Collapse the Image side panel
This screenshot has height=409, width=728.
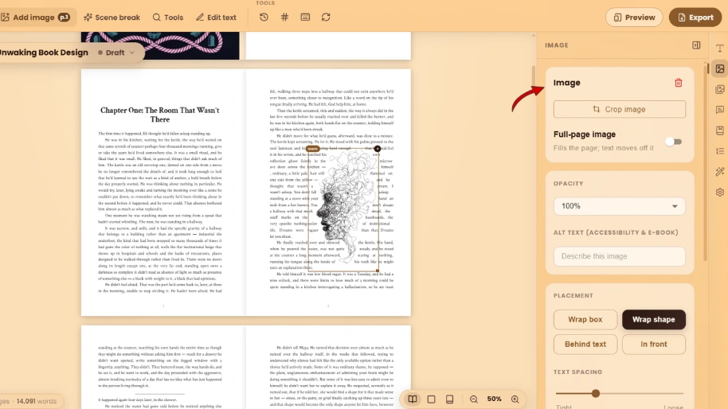click(696, 45)
